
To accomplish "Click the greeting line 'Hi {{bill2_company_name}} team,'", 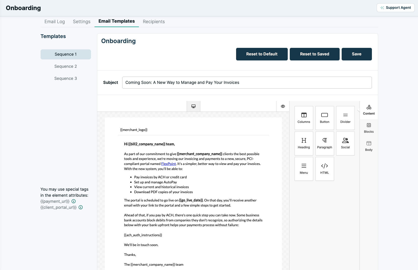I will (x=149, y=144).
